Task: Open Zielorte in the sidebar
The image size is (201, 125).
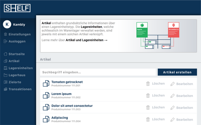Action: pyautogui.click(x=15, y=82)
